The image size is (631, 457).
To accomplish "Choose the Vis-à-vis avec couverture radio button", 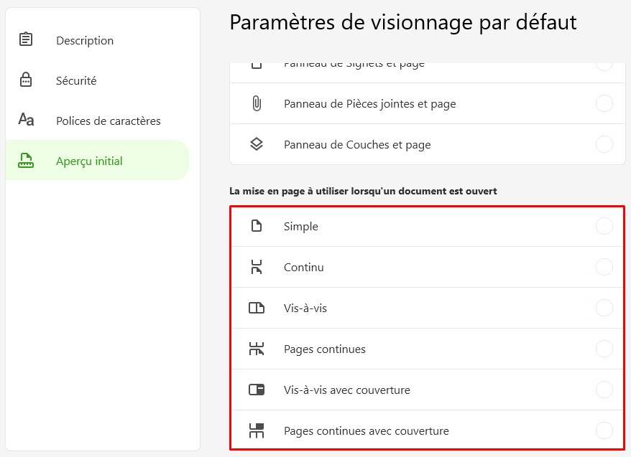I will click(x=604, y=390).
